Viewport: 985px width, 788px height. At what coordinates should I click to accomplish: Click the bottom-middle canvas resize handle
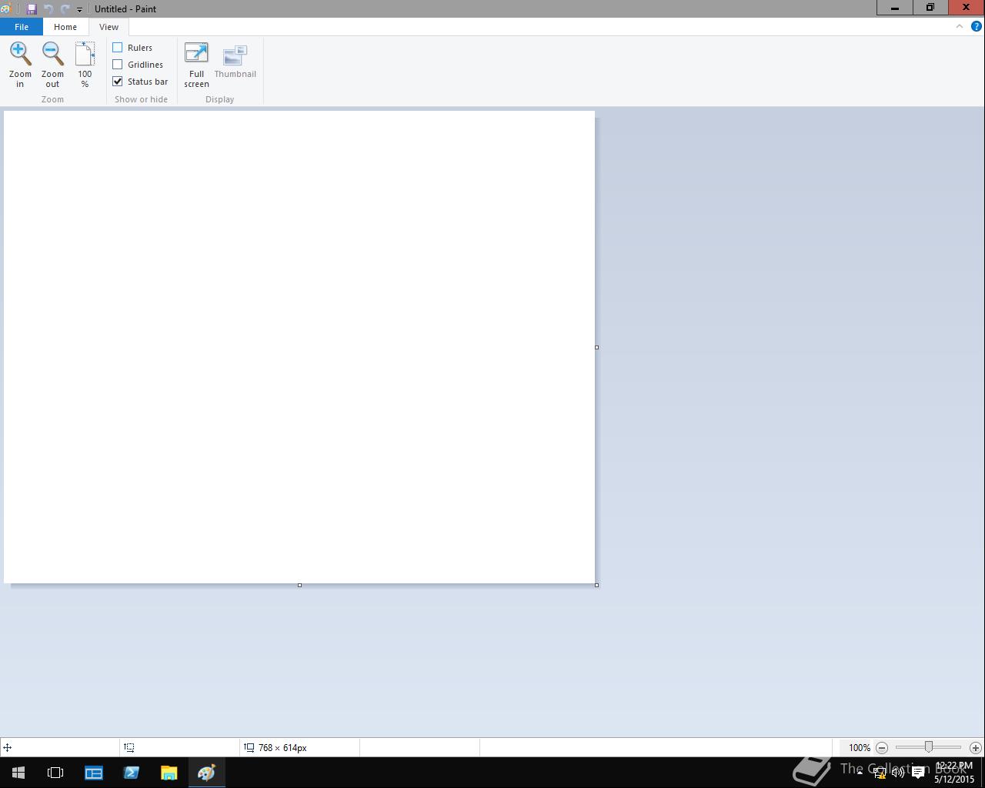299,585
